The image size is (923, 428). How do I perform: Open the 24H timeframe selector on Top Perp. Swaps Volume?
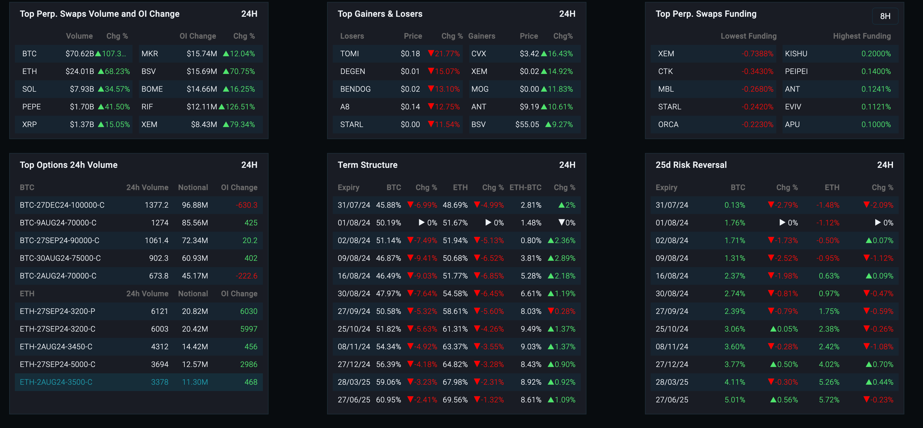click(x=250, y=14)
